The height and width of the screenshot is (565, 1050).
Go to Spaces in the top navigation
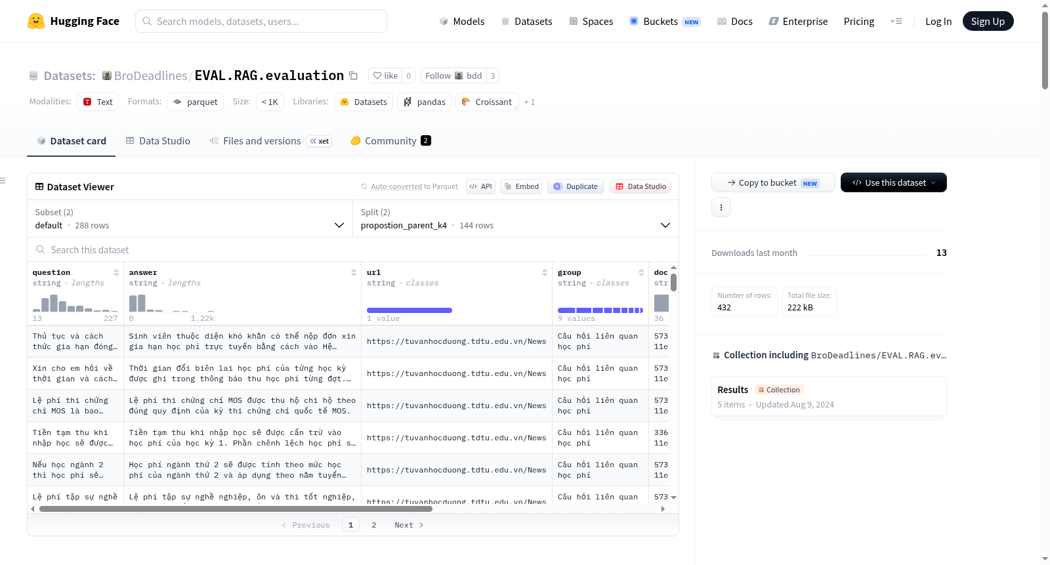click(591, 21)
